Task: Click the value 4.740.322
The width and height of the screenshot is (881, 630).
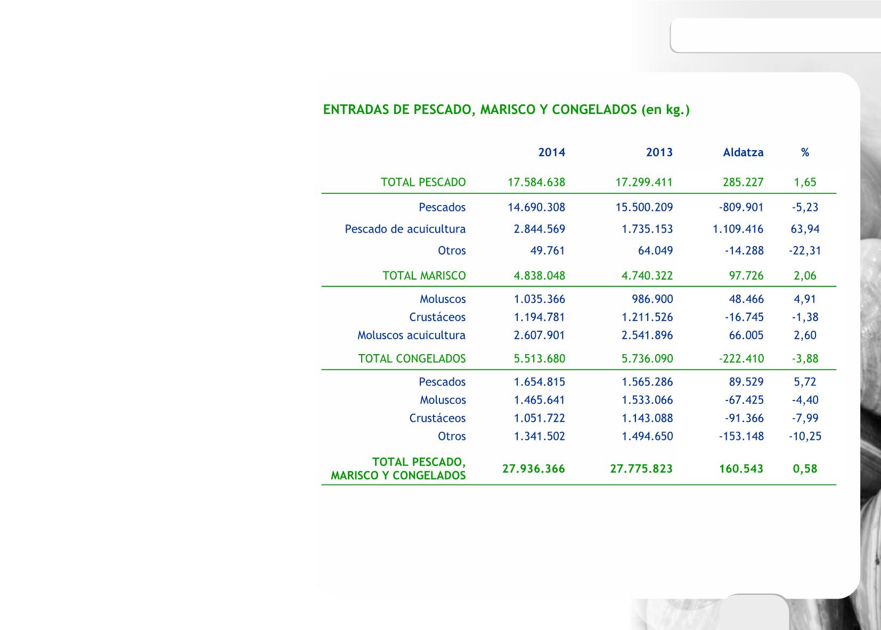Action: 647,276
